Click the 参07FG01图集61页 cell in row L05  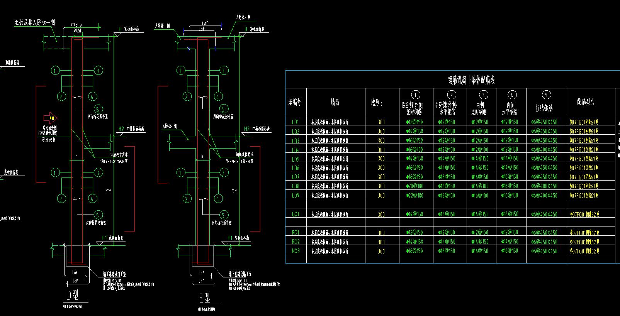pyautogui.click(x=584, y=159)
